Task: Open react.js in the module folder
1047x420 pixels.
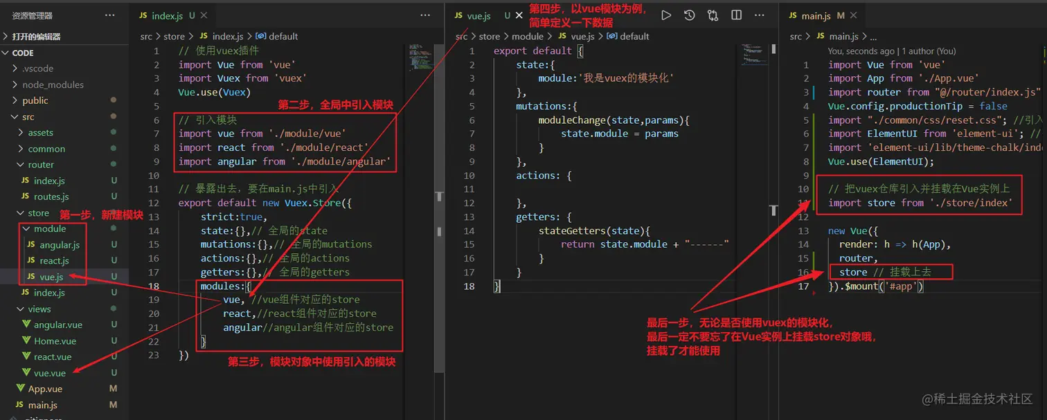Action: click(x=64, y=261)
